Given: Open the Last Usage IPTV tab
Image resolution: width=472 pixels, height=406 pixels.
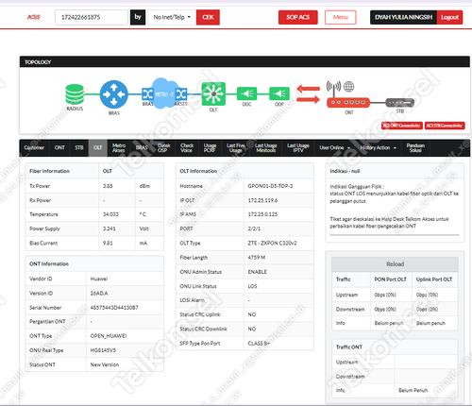Looking at the screenshot, I should [298, 147].
